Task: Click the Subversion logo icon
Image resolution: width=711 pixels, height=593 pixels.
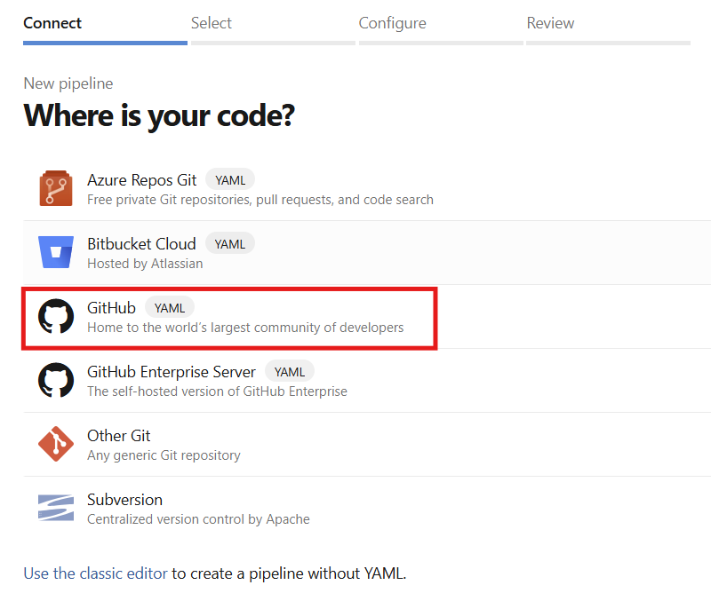Action: click(x=56, y=509)
